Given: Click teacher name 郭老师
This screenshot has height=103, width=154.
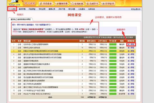Looking at the screenshot, I should coord(122,51).
